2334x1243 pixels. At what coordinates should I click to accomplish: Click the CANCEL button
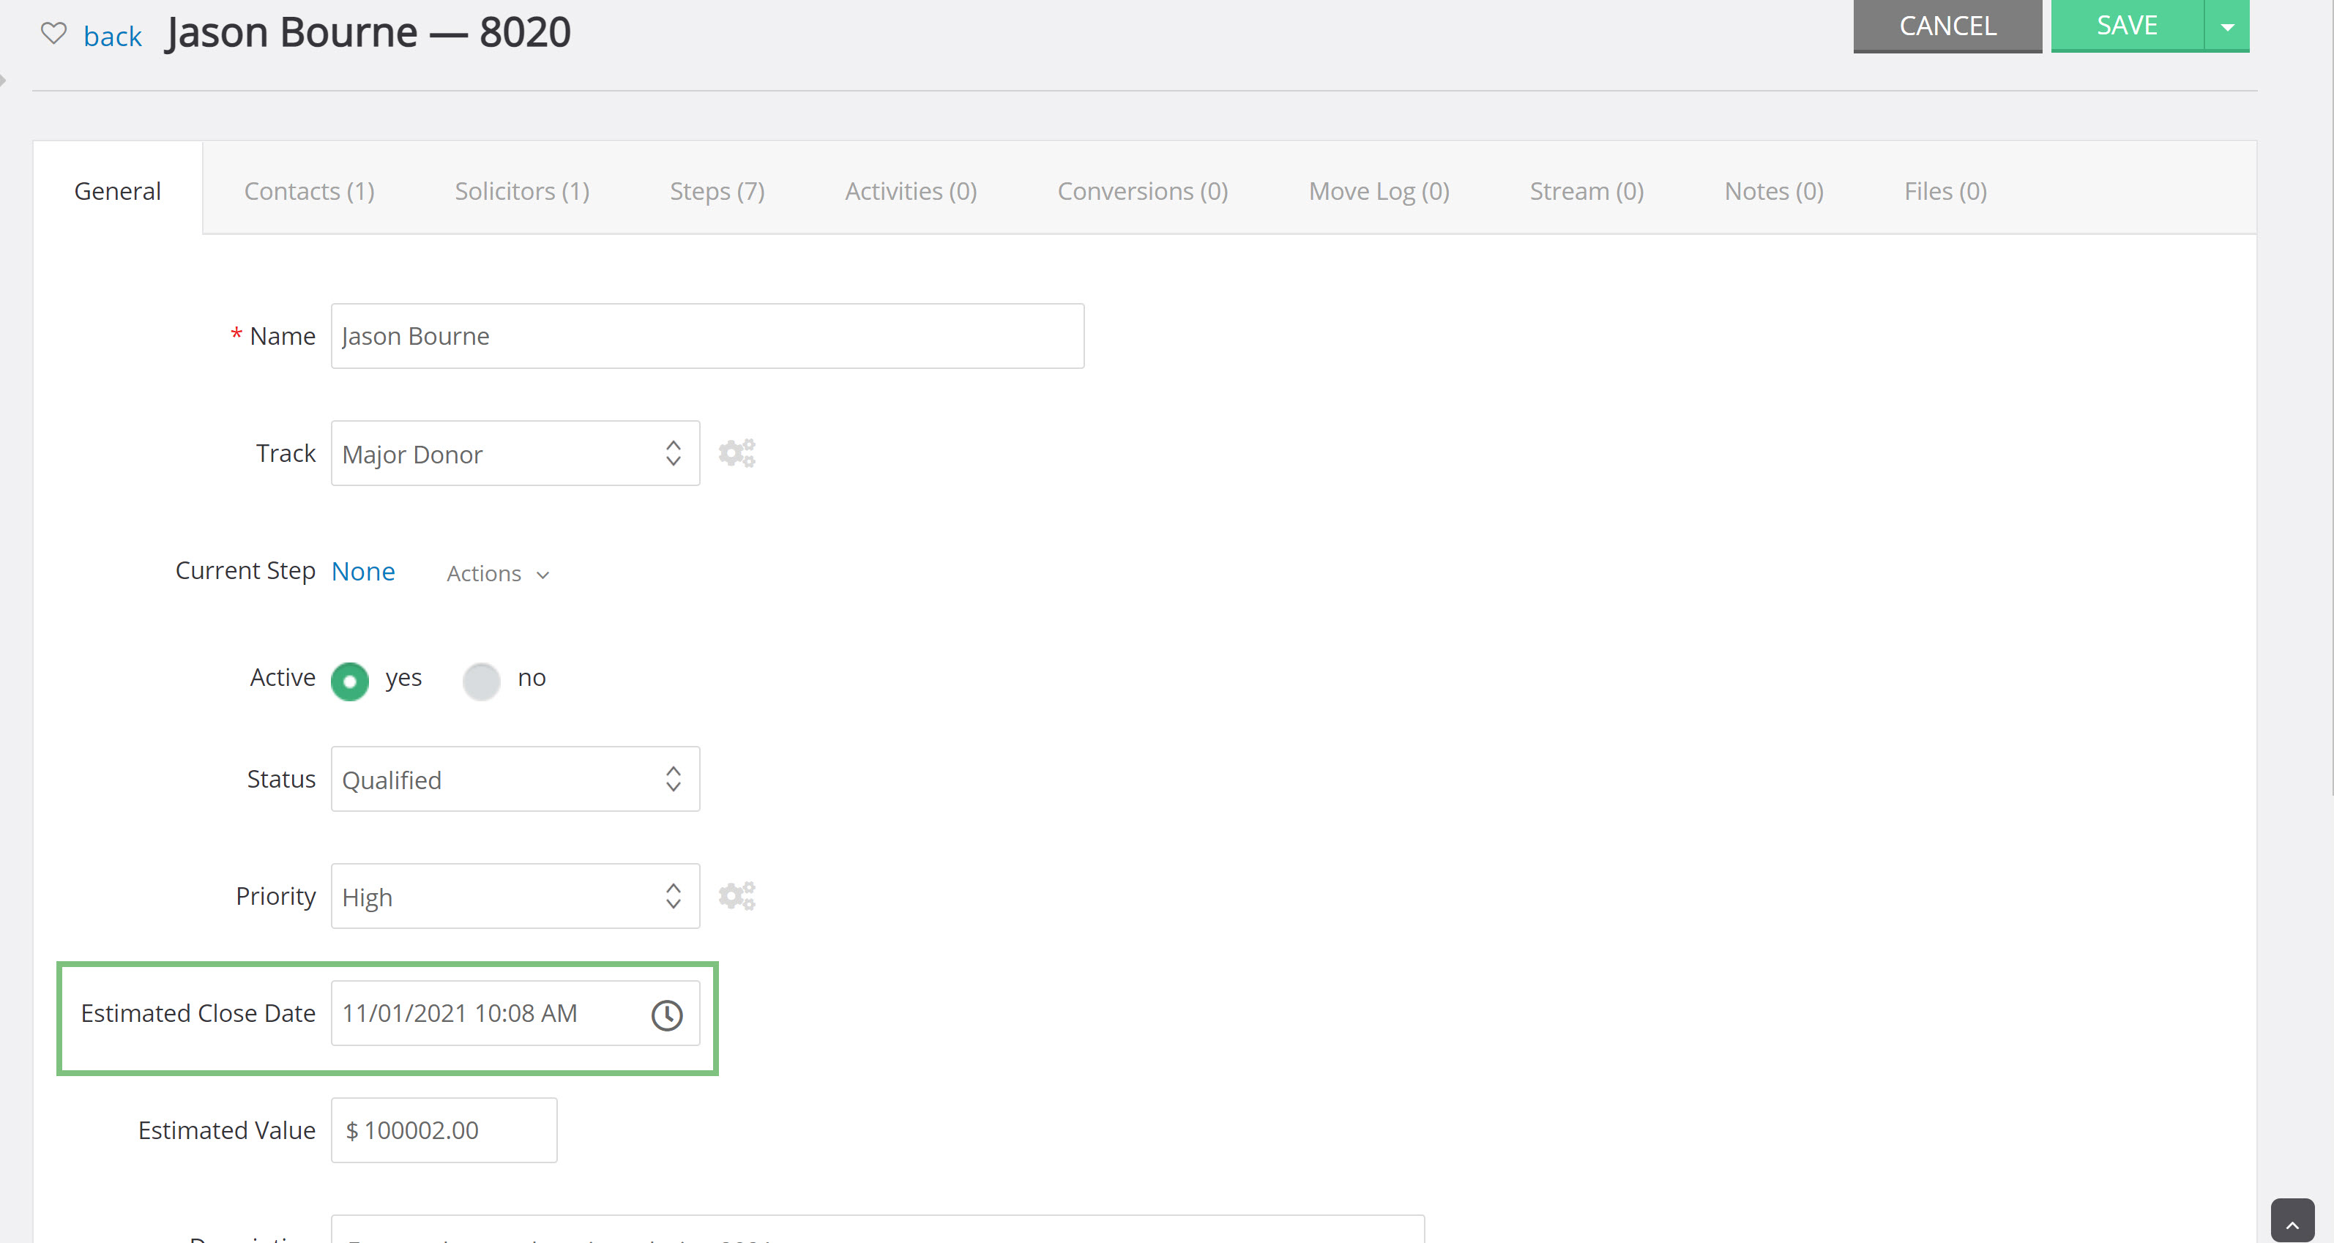tap(1947, 26)
